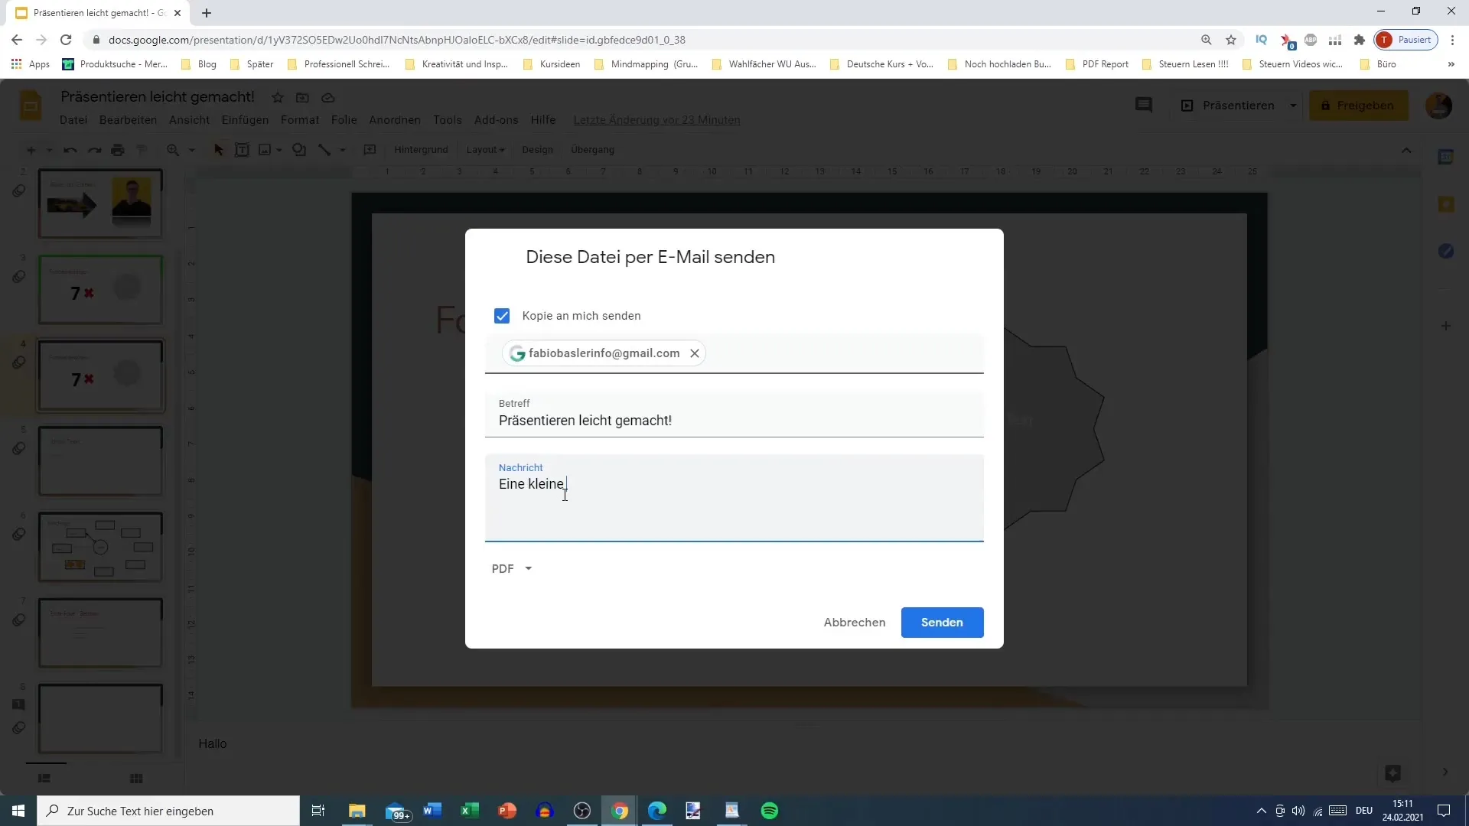
Task: Open the Format menu
Action: click(299, 120)
